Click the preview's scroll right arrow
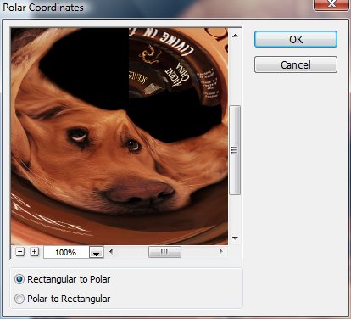351x319 pixels. tap(220, 251)
